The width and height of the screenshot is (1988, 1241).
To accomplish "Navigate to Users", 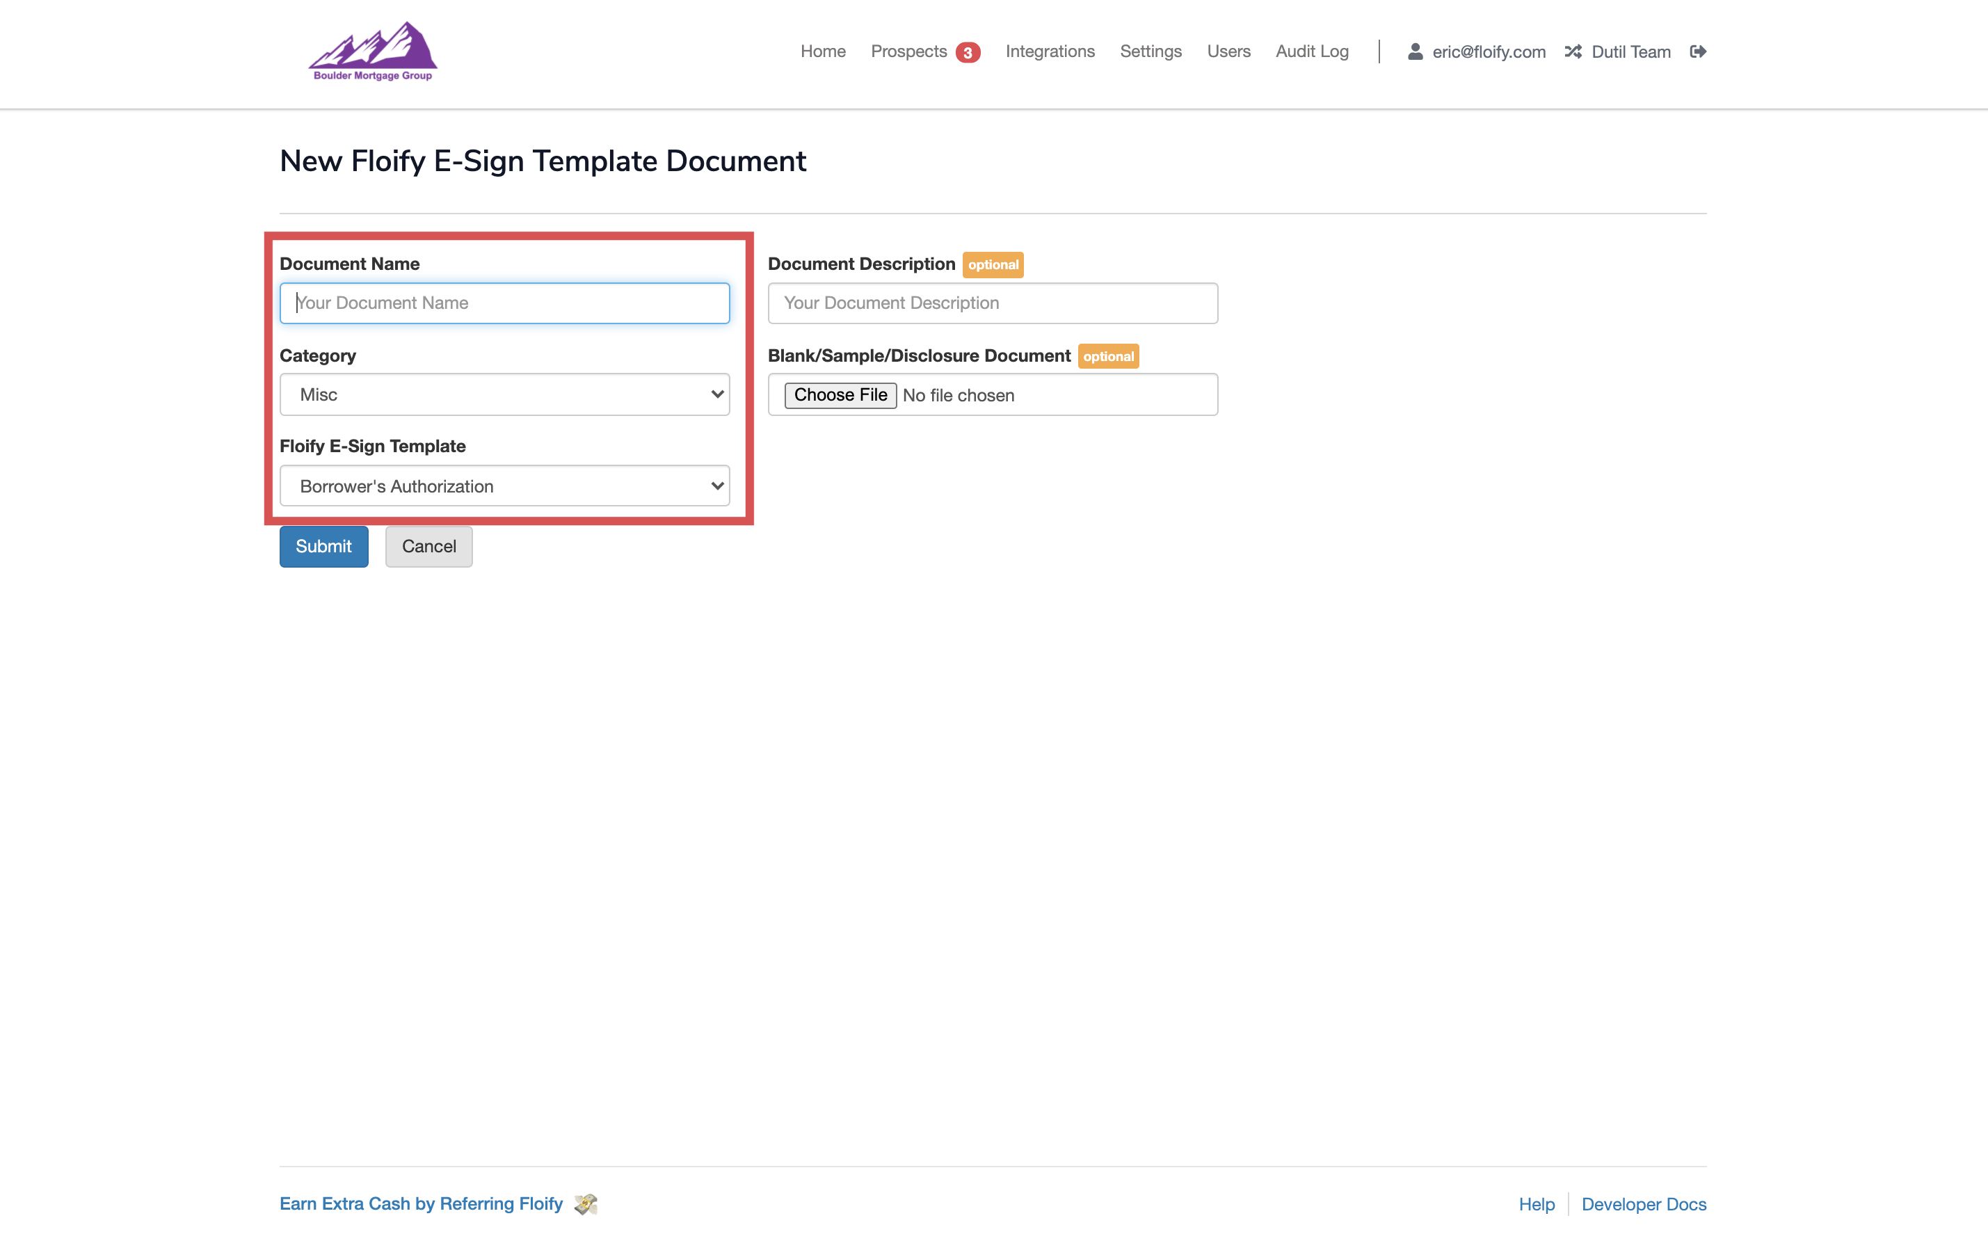I will pyautogui.click(x=1228, y=51).
